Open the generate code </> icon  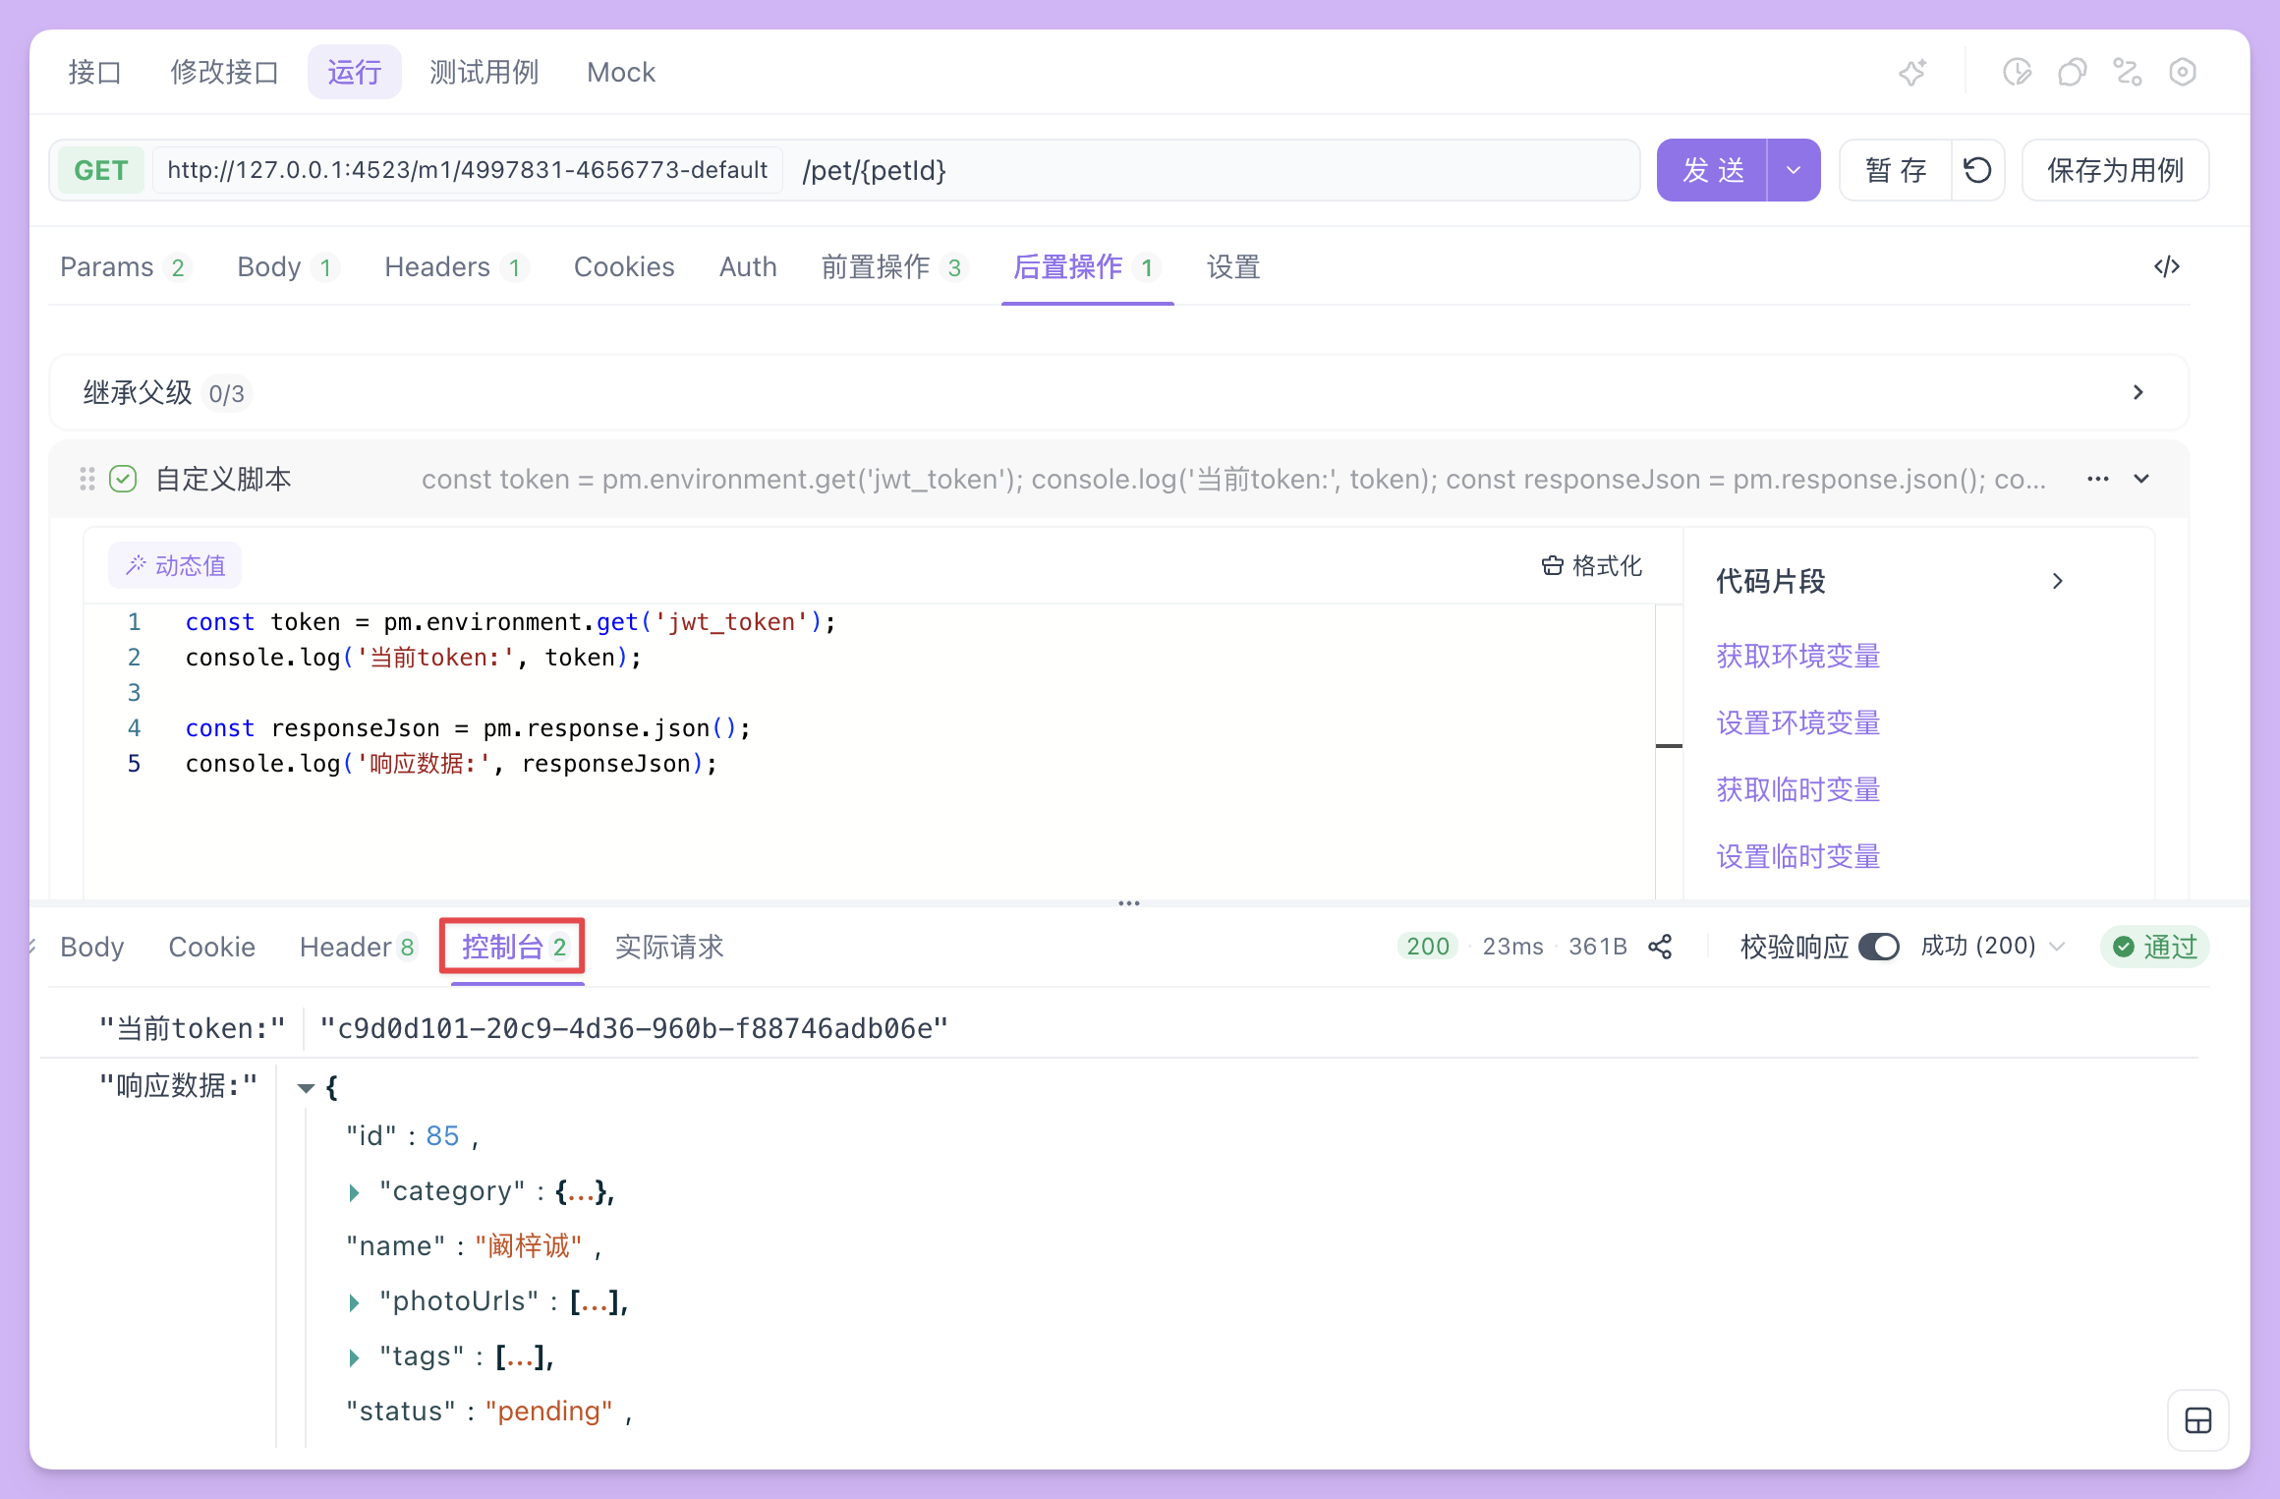pyautogui.click(x=2167, y=266)
